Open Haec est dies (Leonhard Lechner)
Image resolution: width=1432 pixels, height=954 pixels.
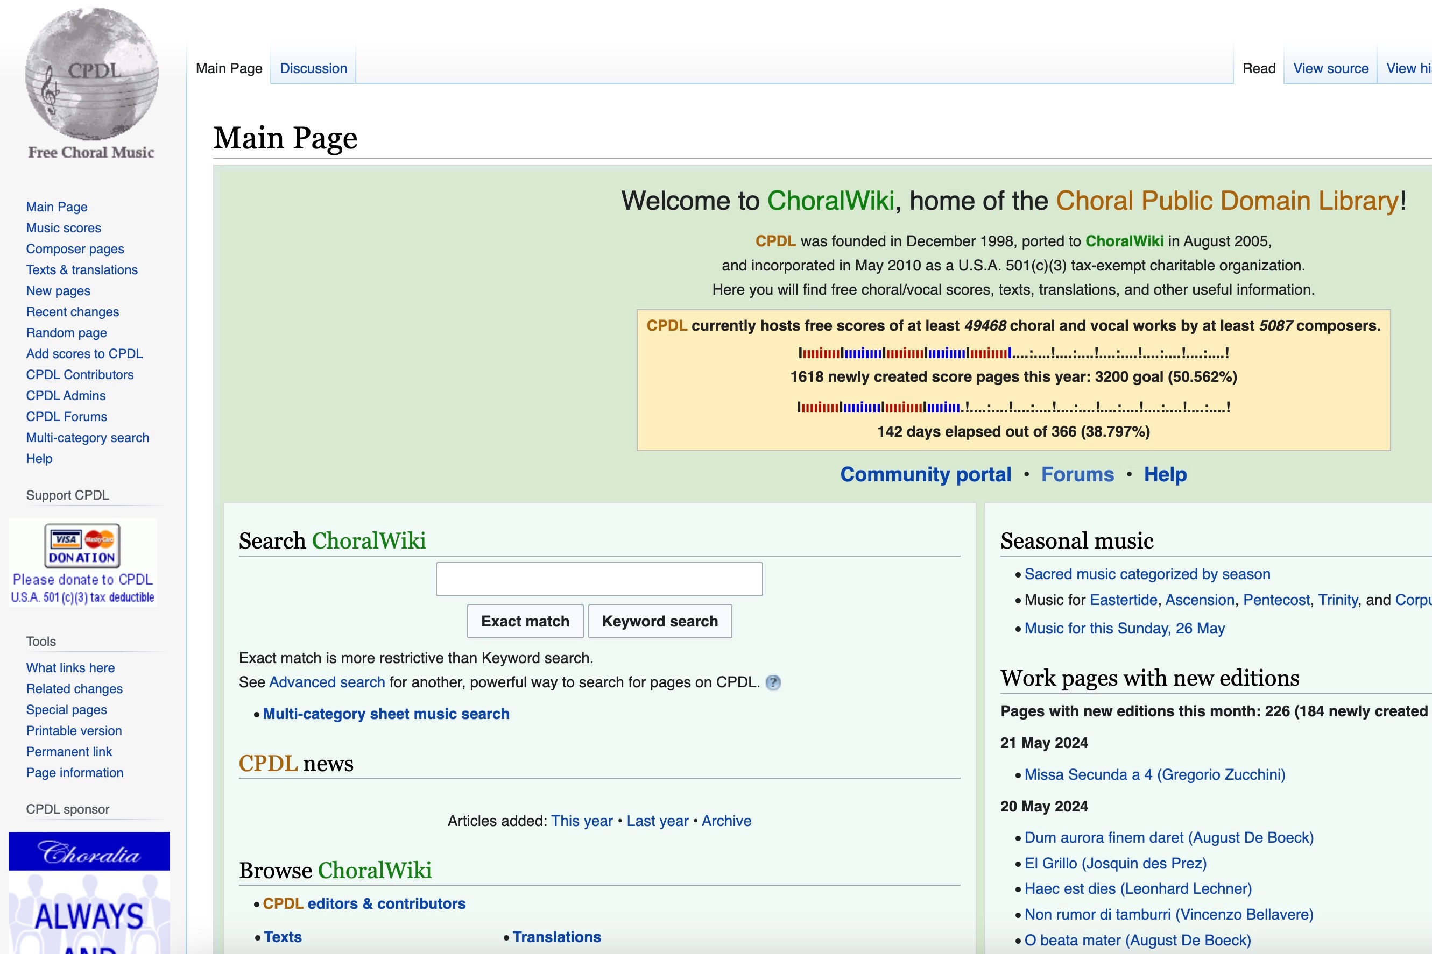[1138, 889]
